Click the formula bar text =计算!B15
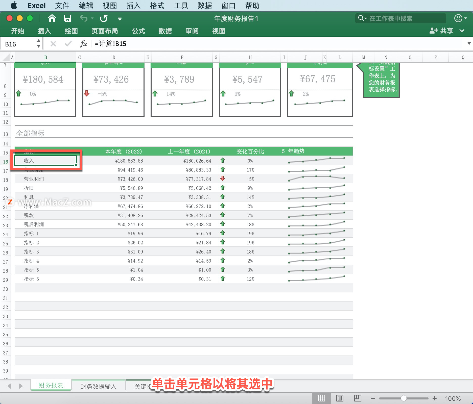The width and height of the screenshot is (473, 404). [110, 44]
